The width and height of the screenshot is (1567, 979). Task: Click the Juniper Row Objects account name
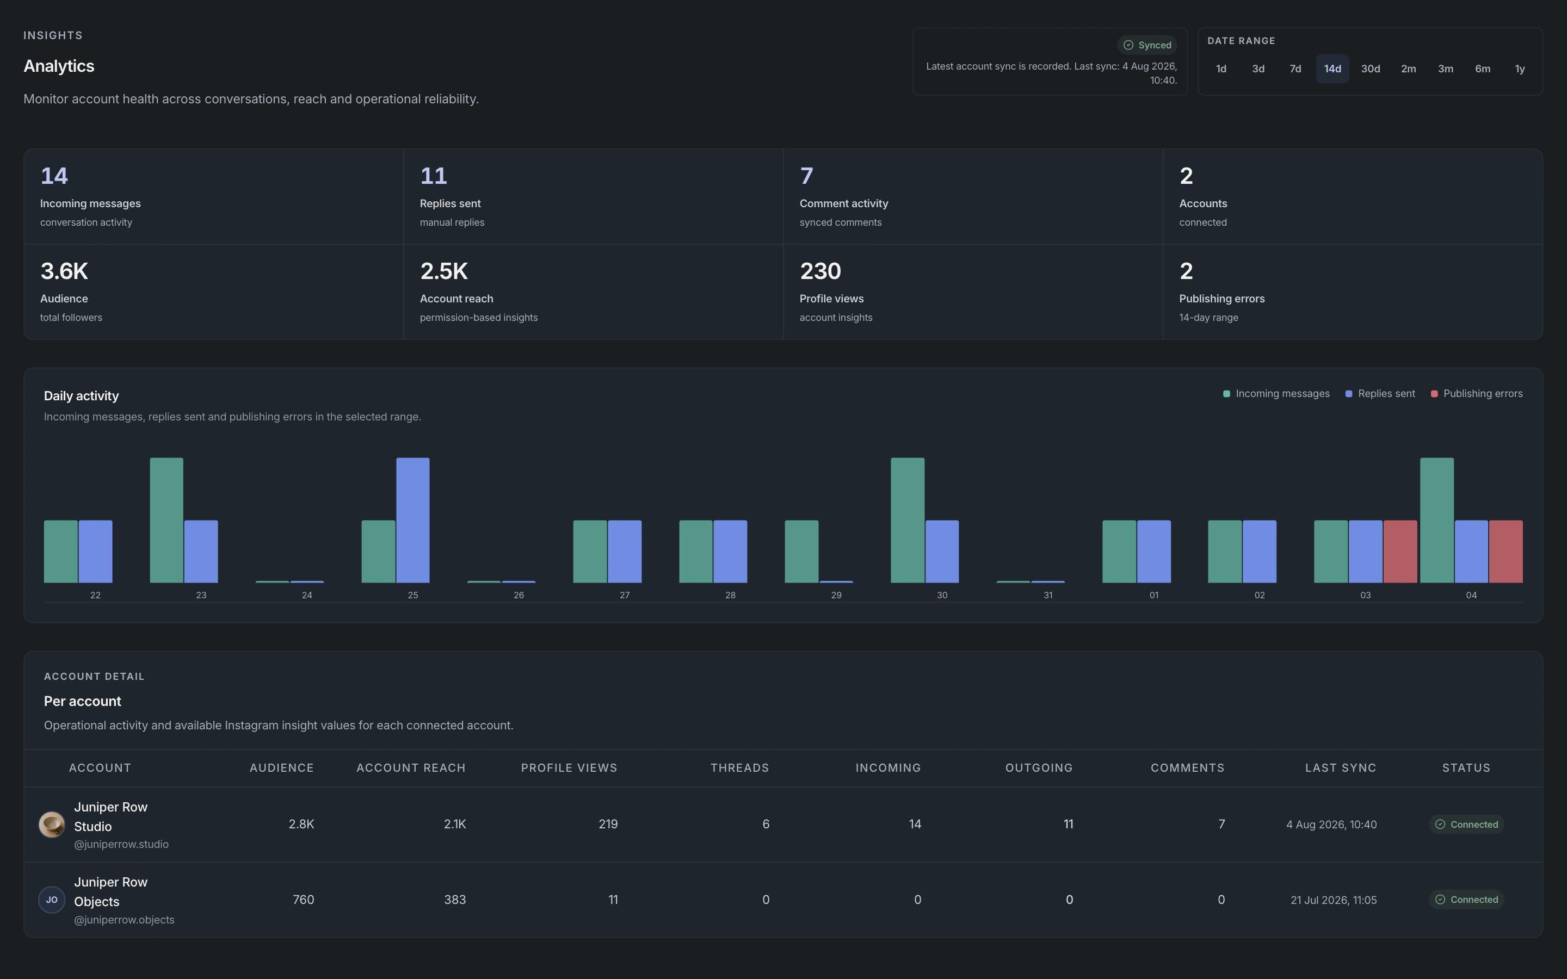click(x=111, y=891)
